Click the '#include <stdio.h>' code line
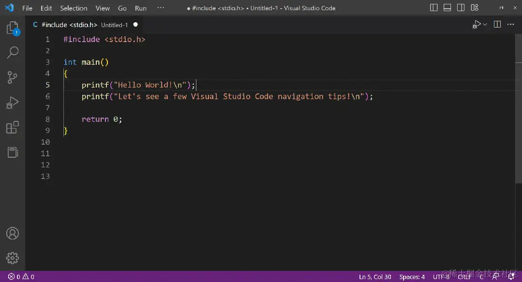The image size is (522, 282). (x=104, y=39)
